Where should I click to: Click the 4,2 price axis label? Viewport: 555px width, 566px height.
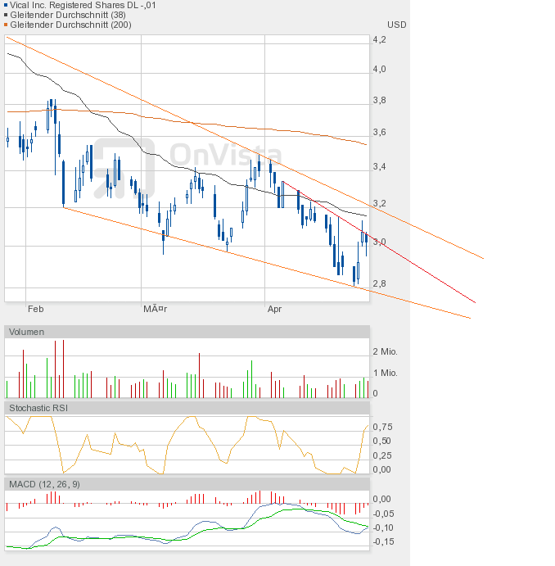tap(379, 39)
